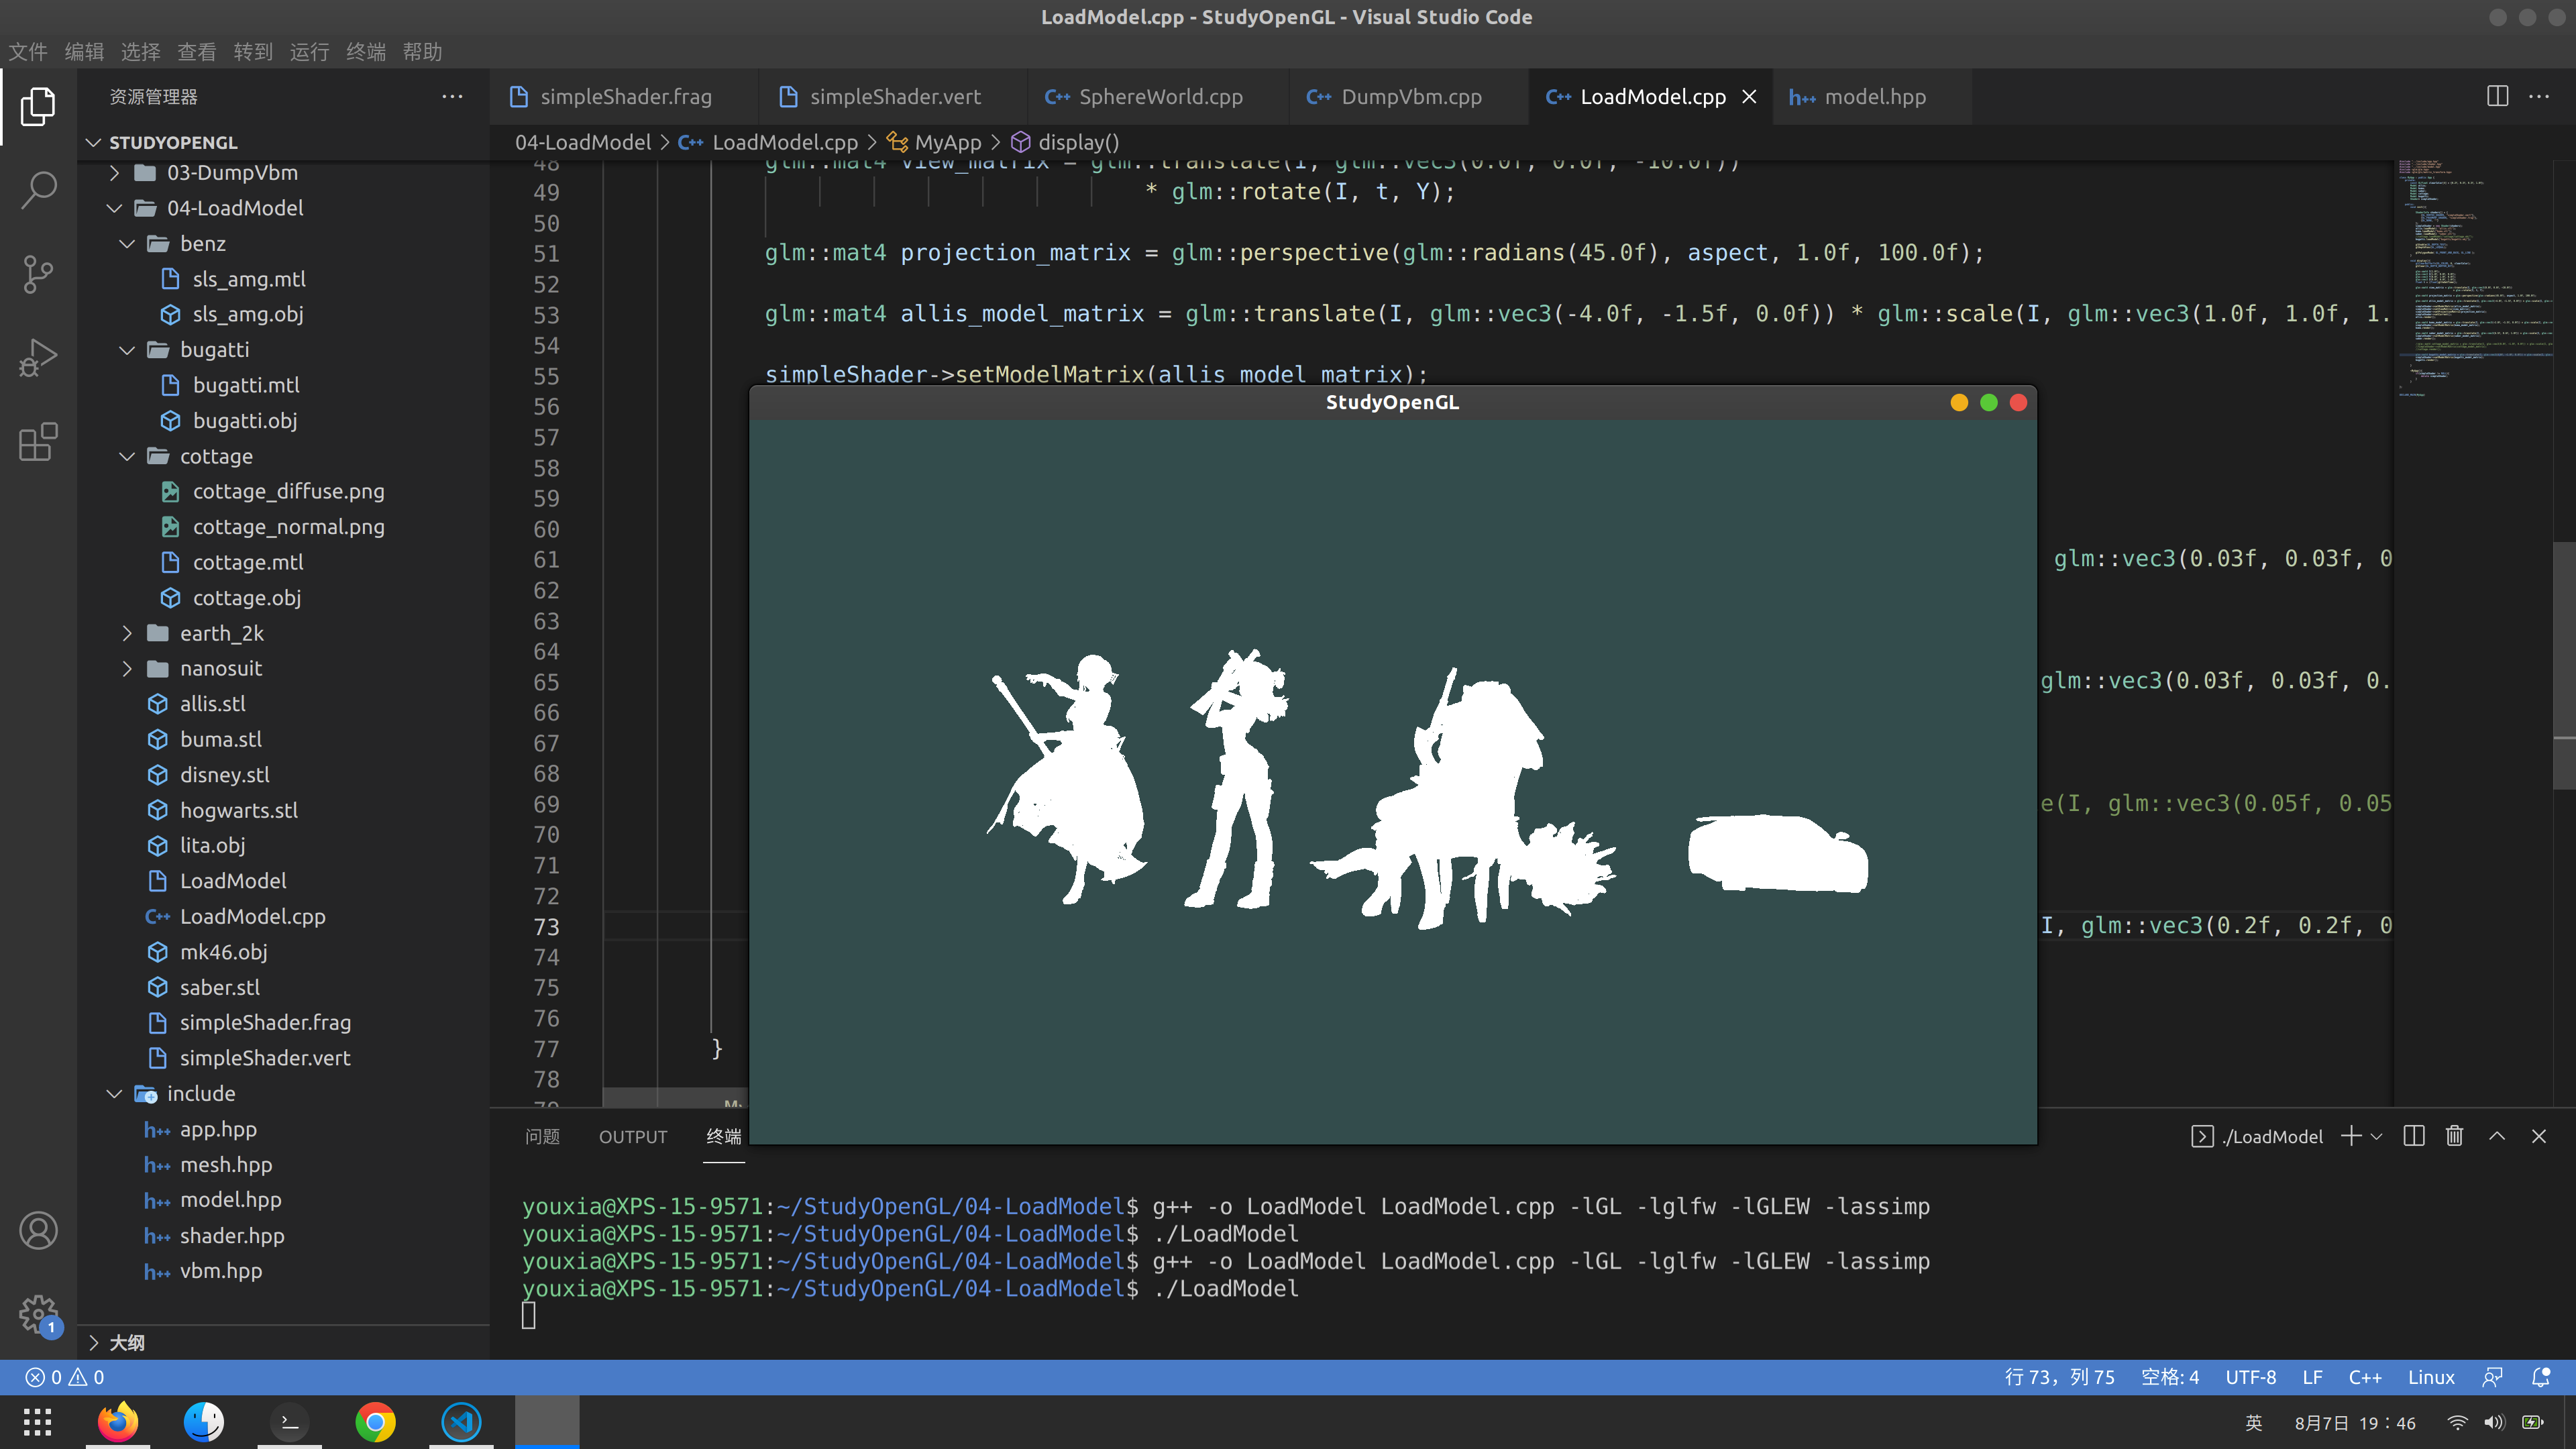Viewport: 2576px width, 1449px height.
Task: Open Source Control view
Action: 38,274
